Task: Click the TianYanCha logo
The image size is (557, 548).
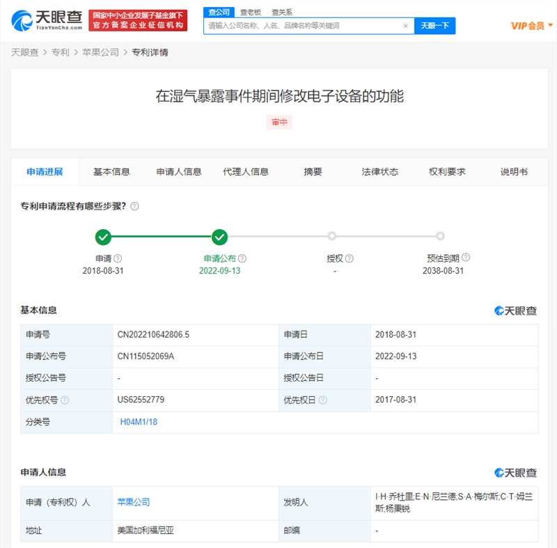Action: [x=47, y=20]
